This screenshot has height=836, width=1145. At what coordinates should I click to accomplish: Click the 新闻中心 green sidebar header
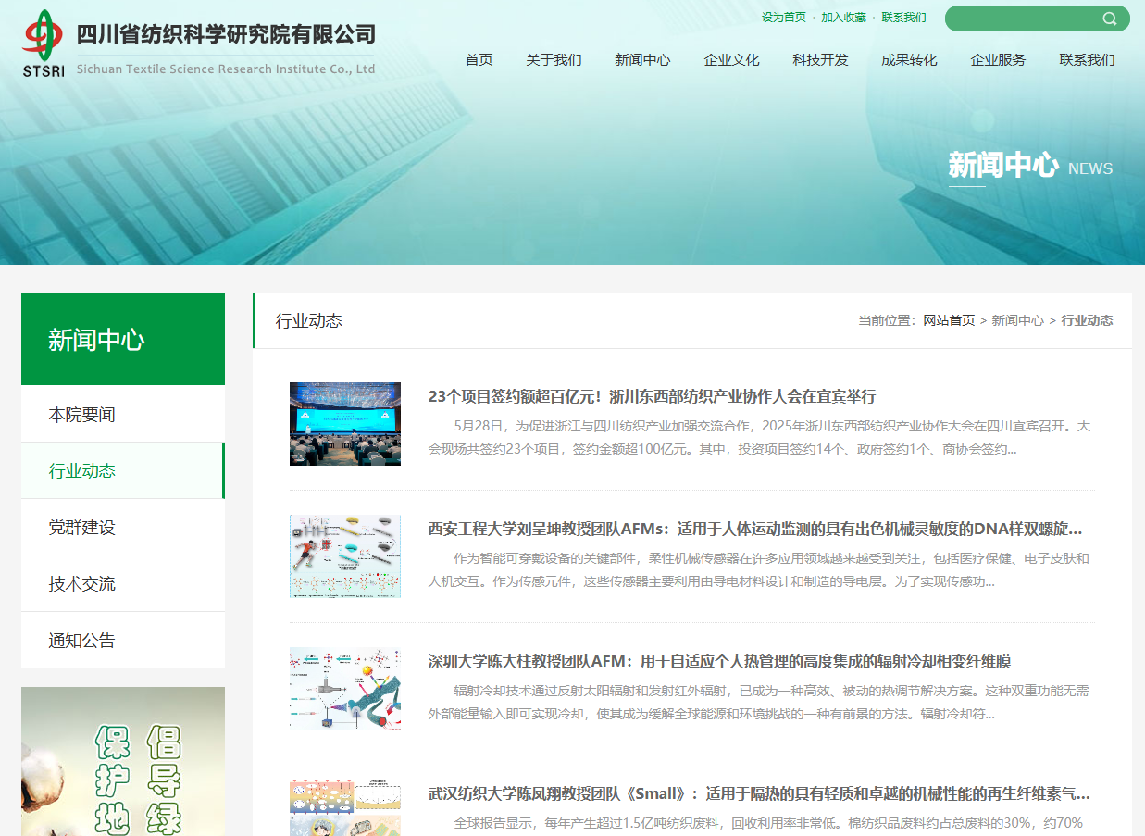pyautogui.click(x=123, y=339)
